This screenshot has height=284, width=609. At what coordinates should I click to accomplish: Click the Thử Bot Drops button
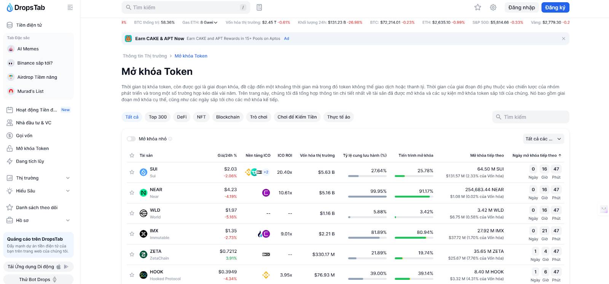click(38, 279)
